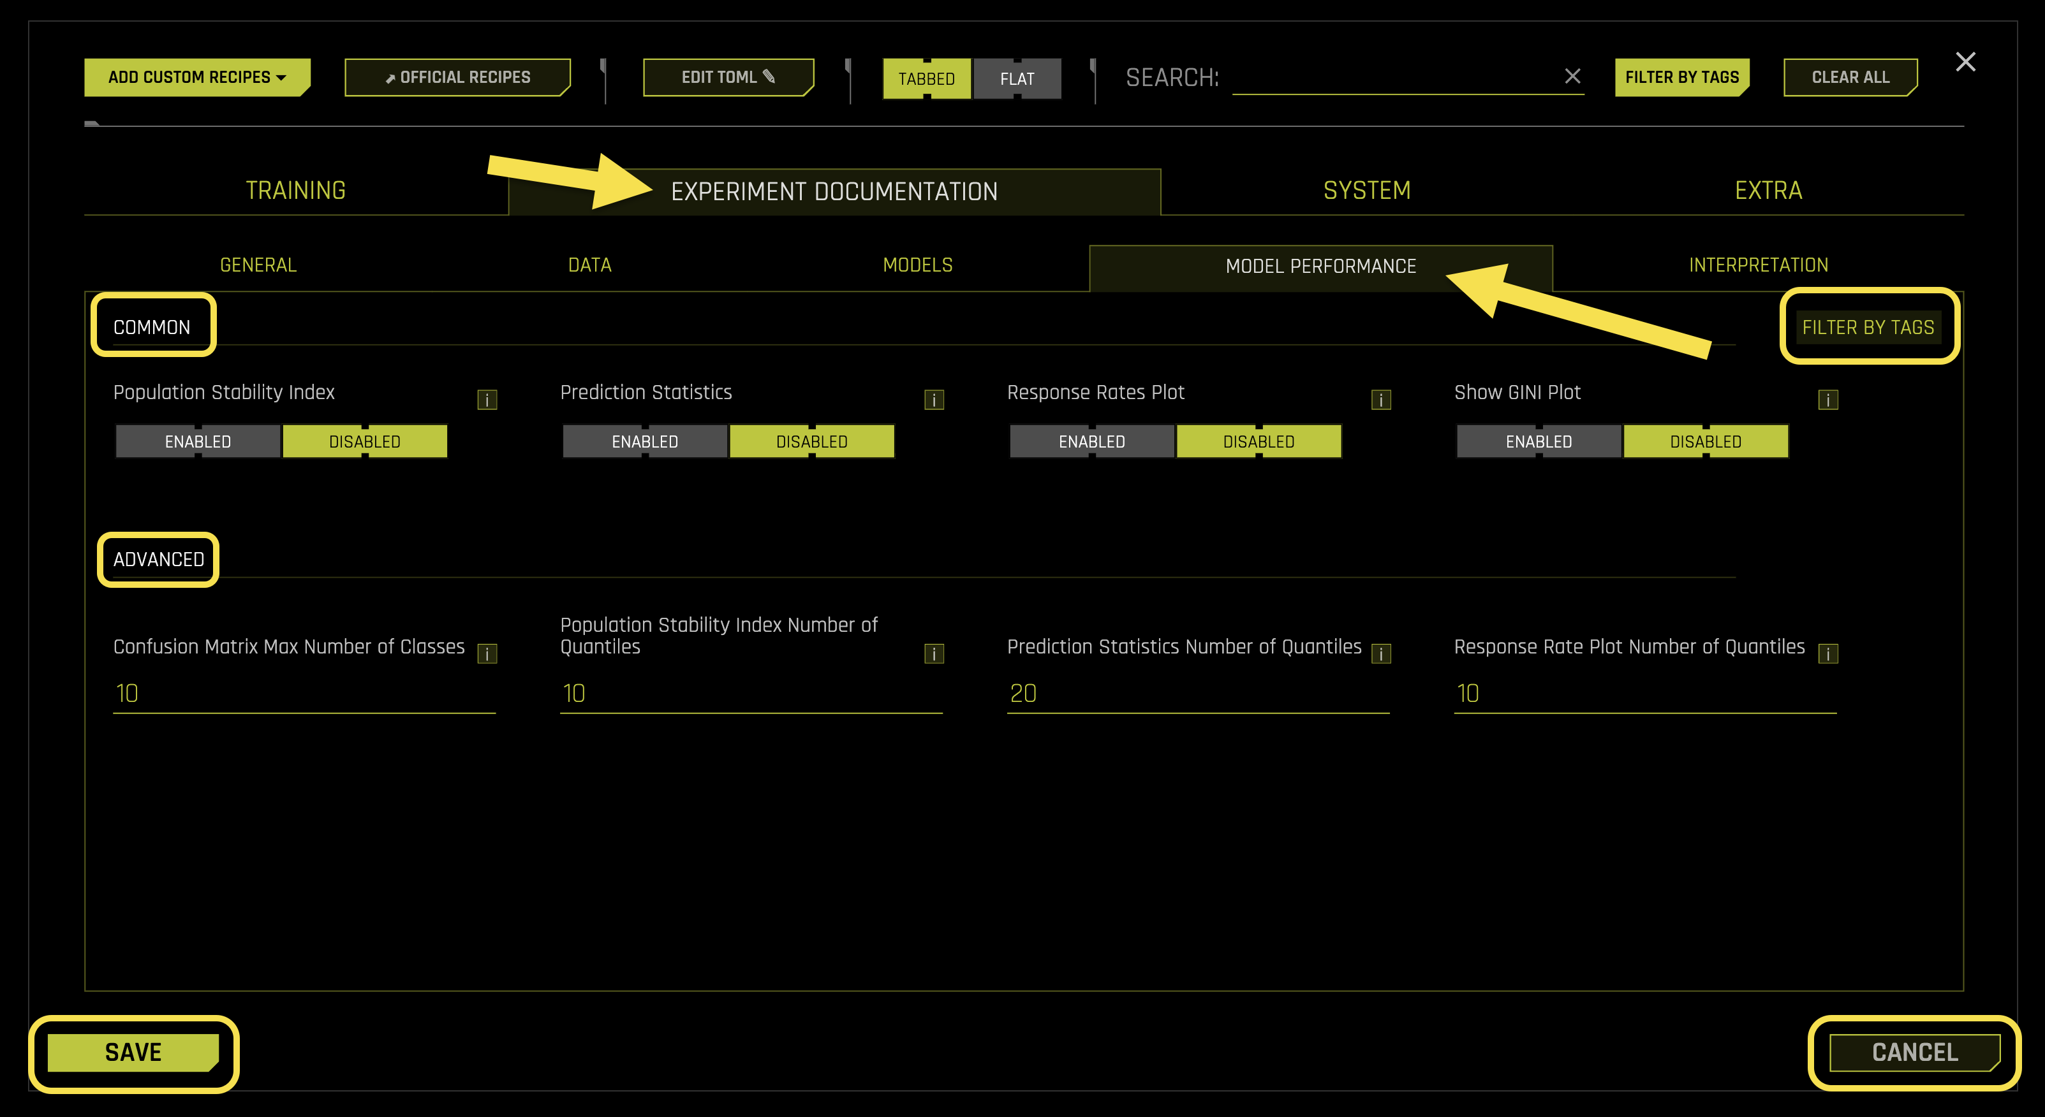Edit the Prediction Statistics Number of Quantiles field
Image resolution: width=2045 pixels, height=1117 pixels.
pyautogui.click(x=1197, y=692)
